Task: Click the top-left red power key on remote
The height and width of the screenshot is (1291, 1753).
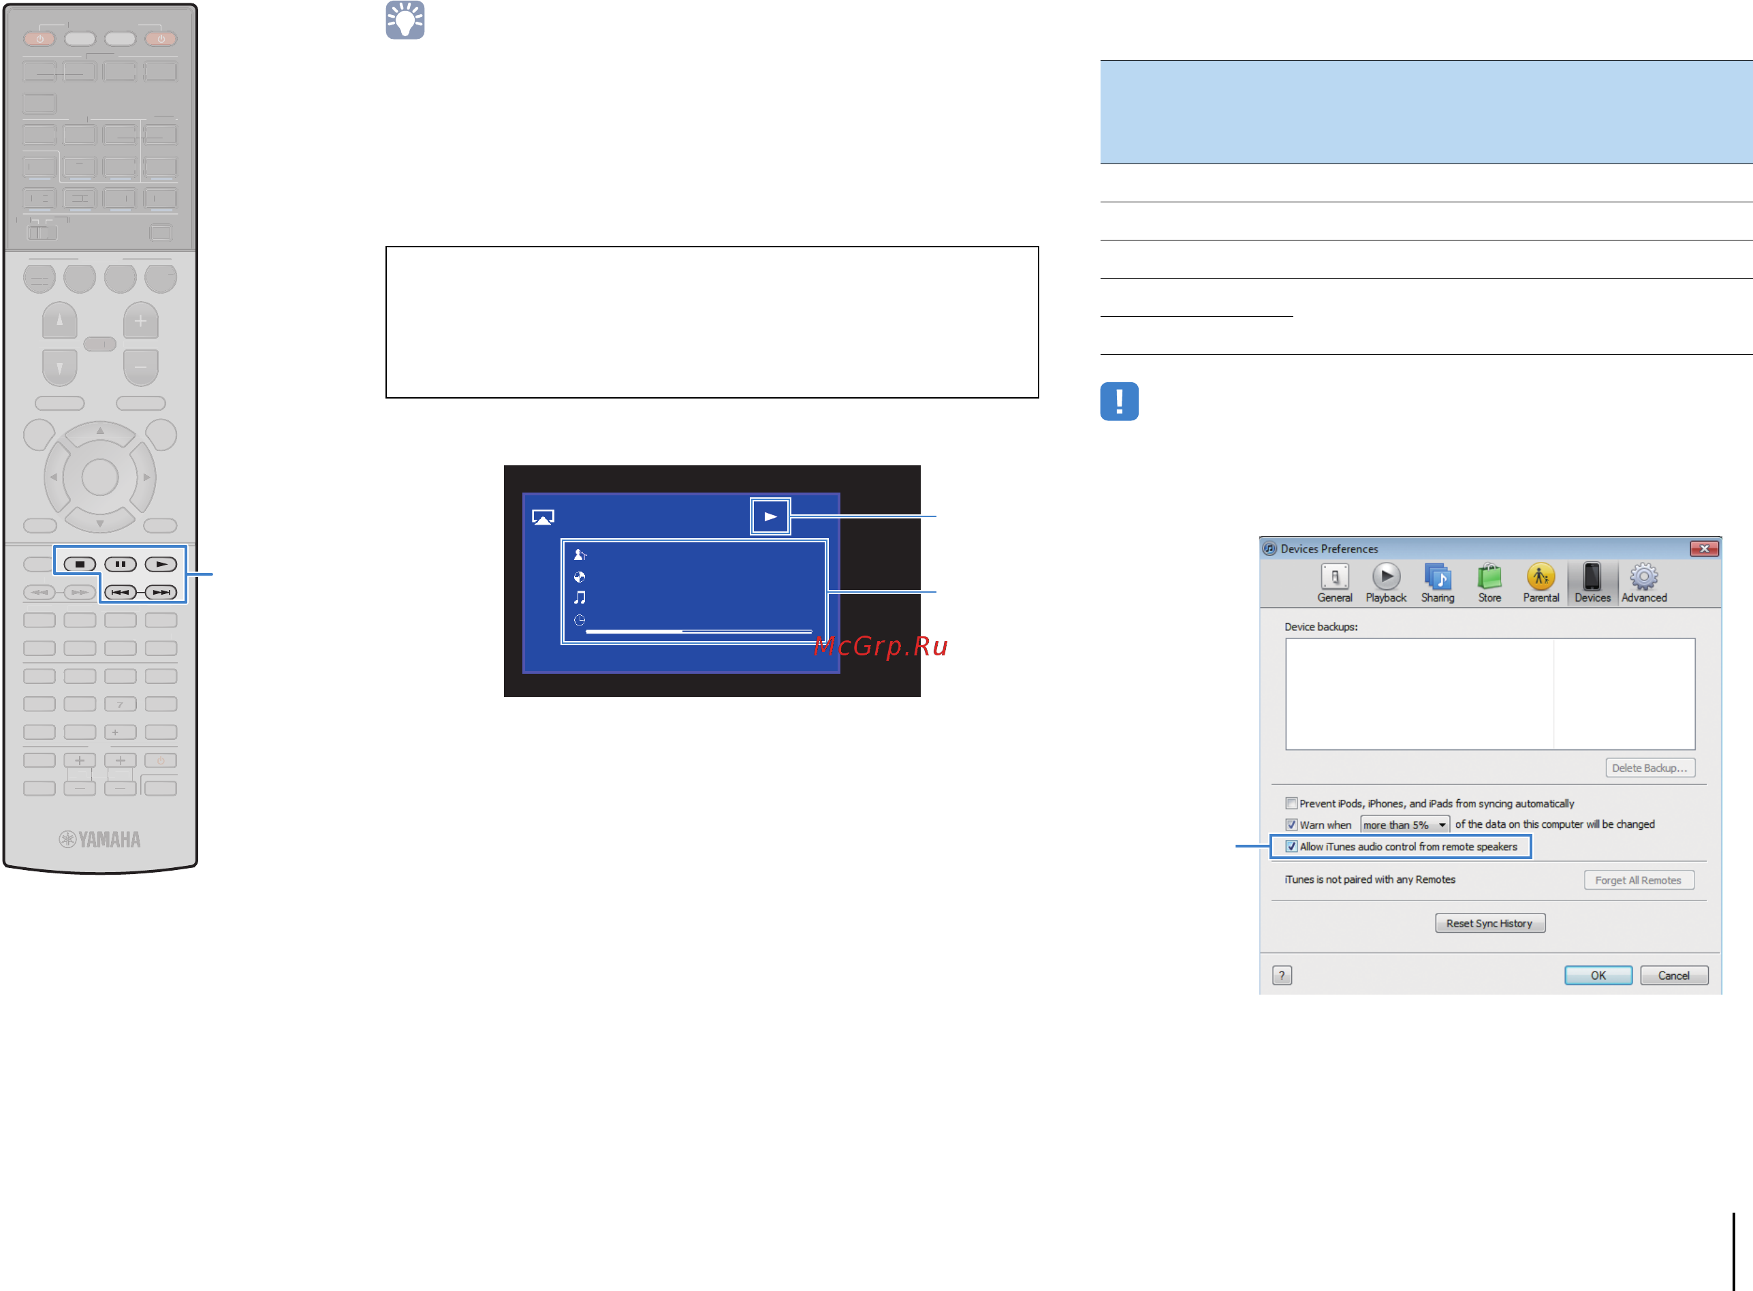Action: pos(39,38)
